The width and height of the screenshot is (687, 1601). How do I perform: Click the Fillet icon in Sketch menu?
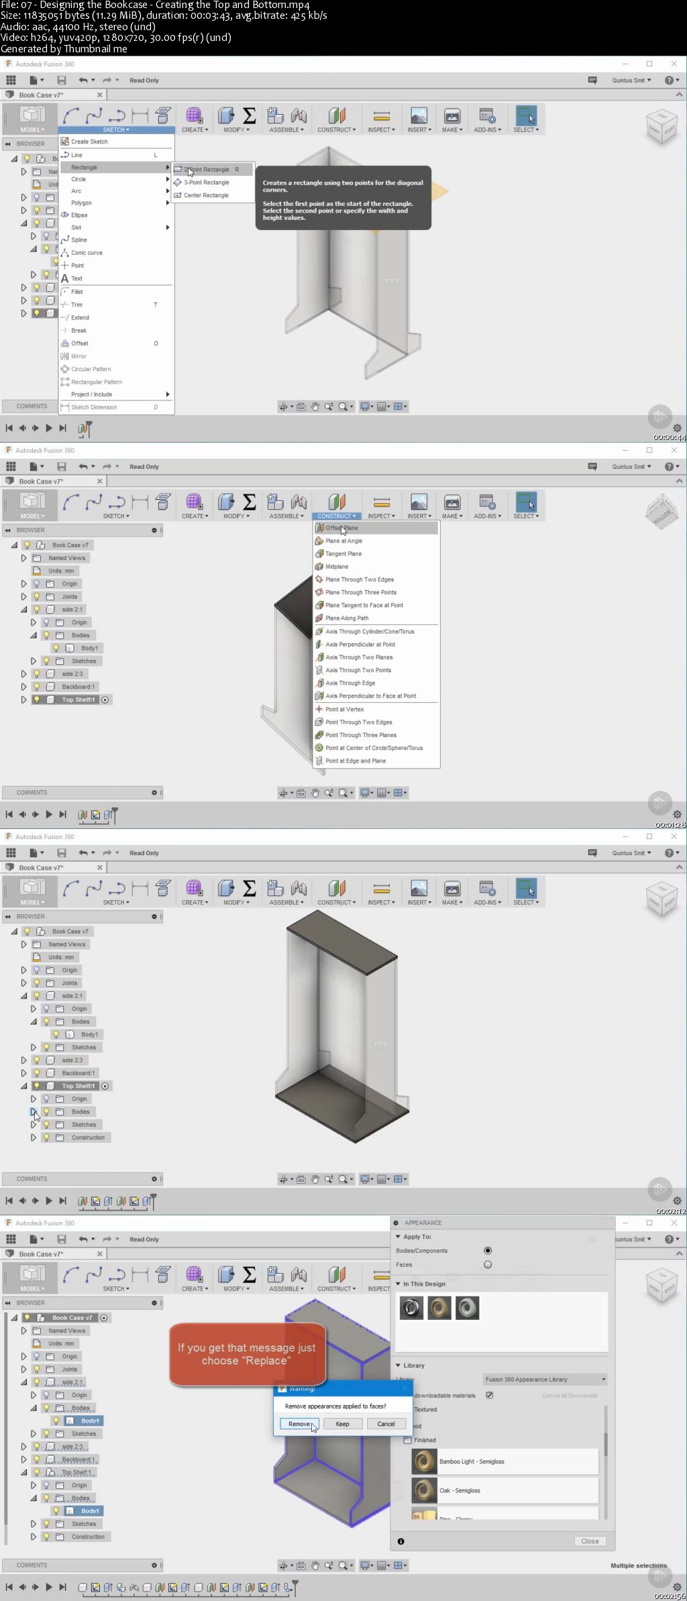[x=65, y=292]
